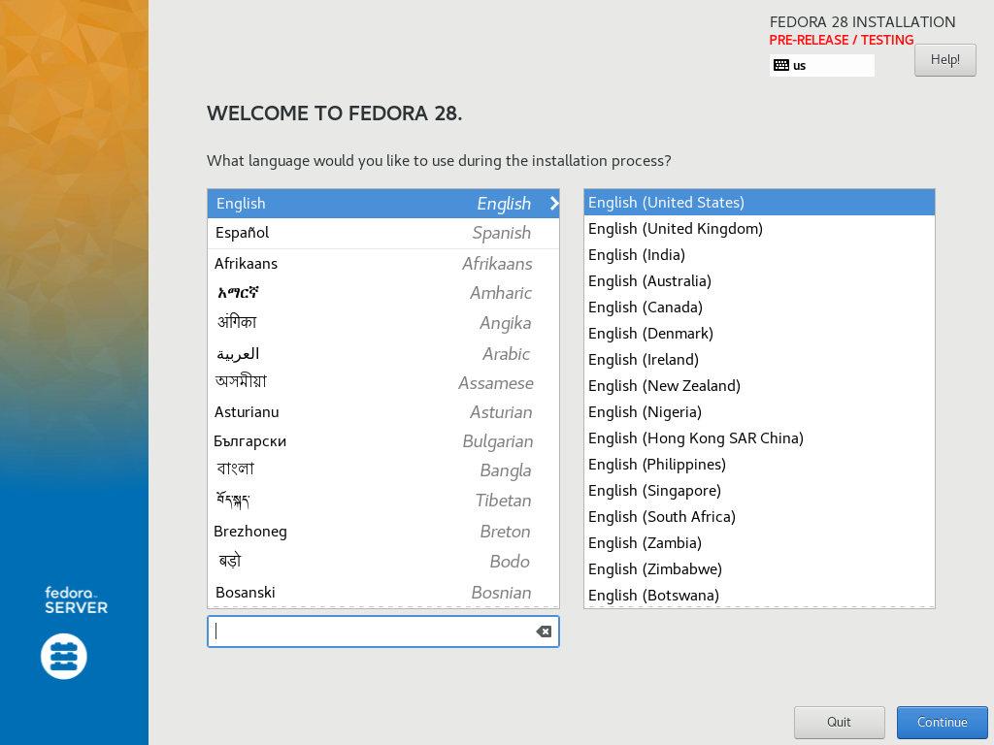
Task: Choose English (Hong Kong SAR China) locale
Action: tap(759, 437)
